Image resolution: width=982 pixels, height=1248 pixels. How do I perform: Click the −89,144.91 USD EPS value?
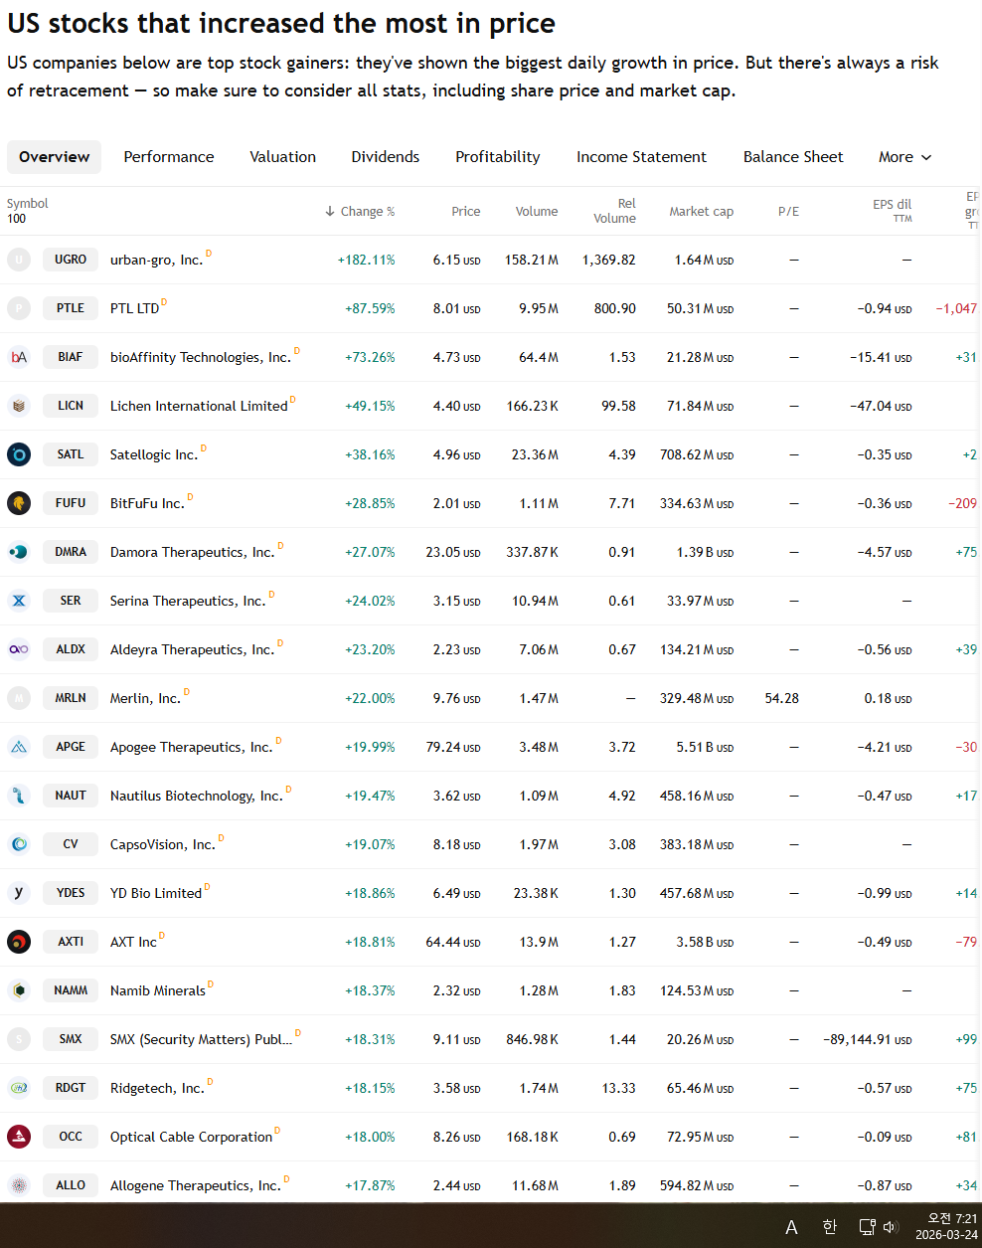click(868, 1039)
